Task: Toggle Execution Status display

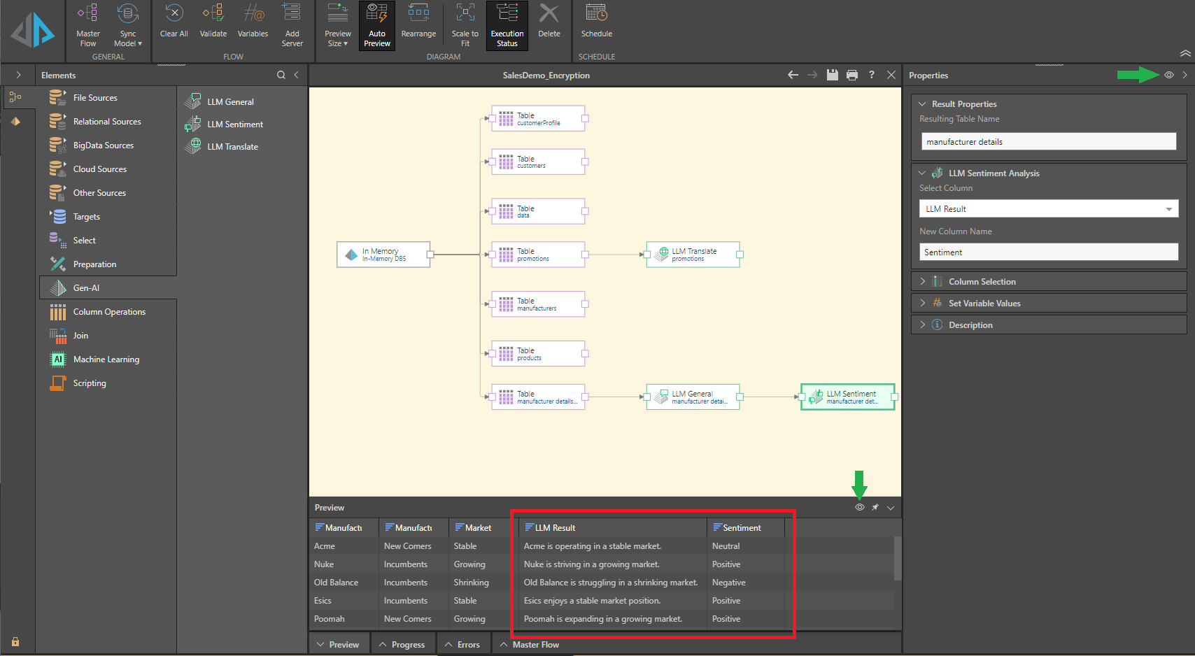Action: [507, 26]
